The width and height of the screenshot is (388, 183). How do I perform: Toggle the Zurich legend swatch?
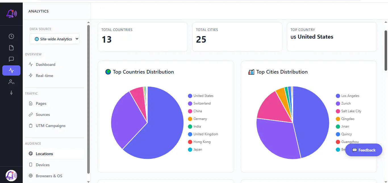(x=338, y=103)
